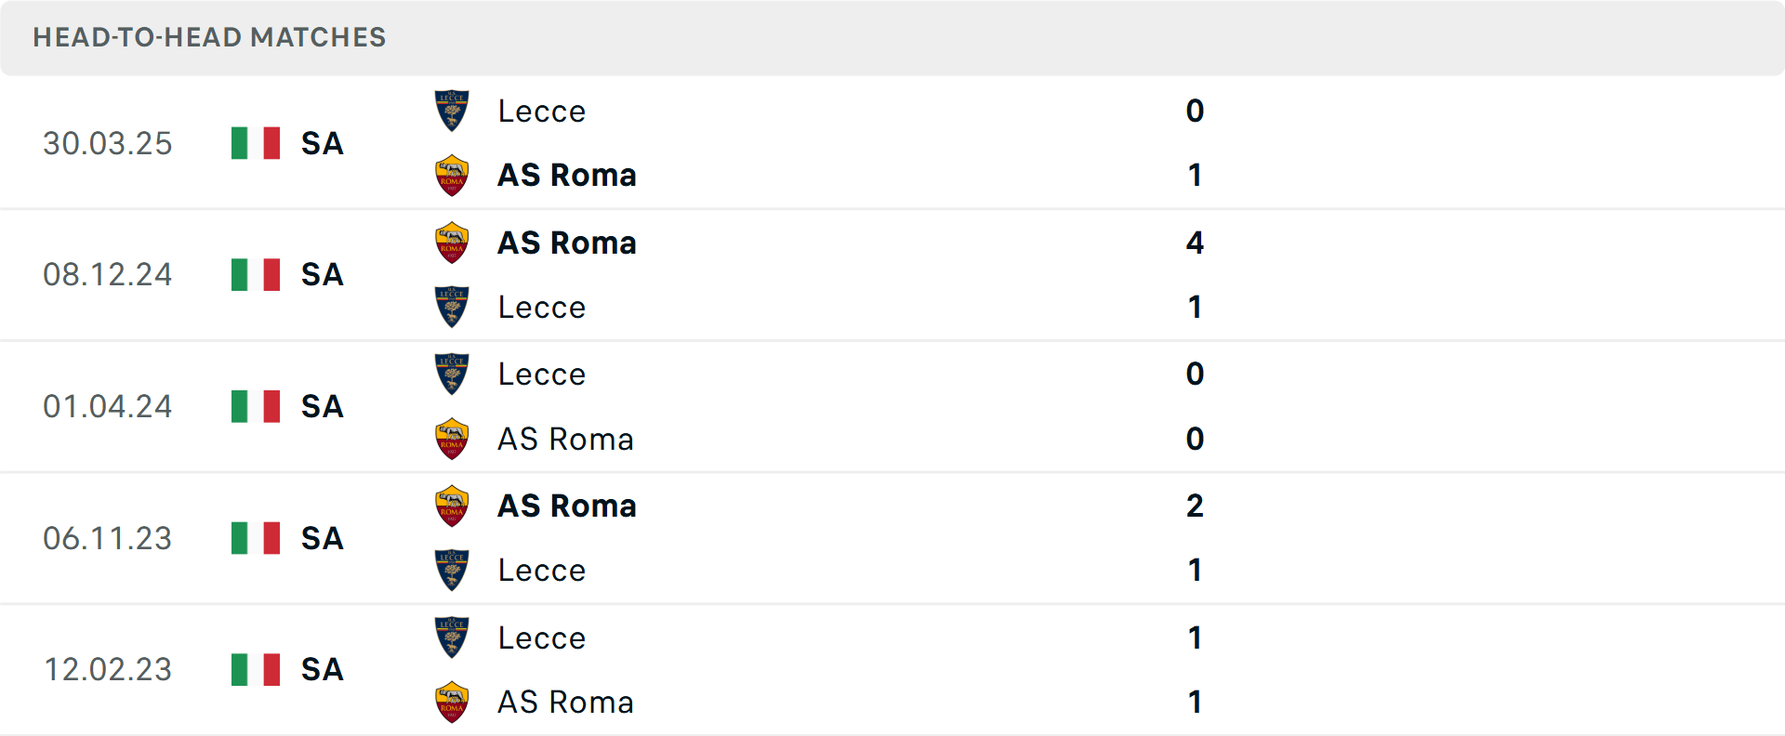
Task: Select AS Roma name in 01.04.24 match
Action: point(565,439)
